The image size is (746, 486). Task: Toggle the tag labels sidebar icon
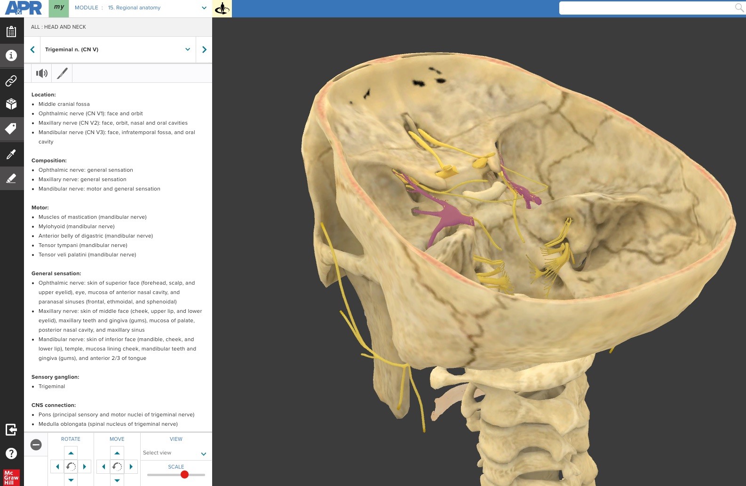tap(11, 128)
